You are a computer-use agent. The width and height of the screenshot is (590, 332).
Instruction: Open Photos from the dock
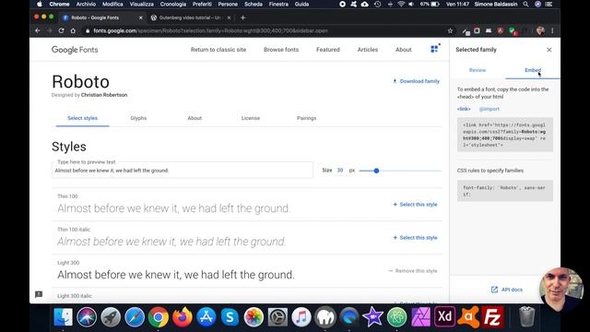click(254, 317)
